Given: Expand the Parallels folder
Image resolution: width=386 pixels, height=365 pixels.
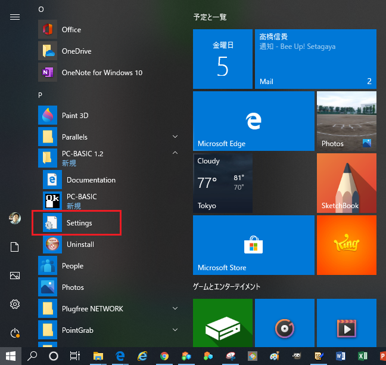Looking at the screenshot, I should pos(175,137).
